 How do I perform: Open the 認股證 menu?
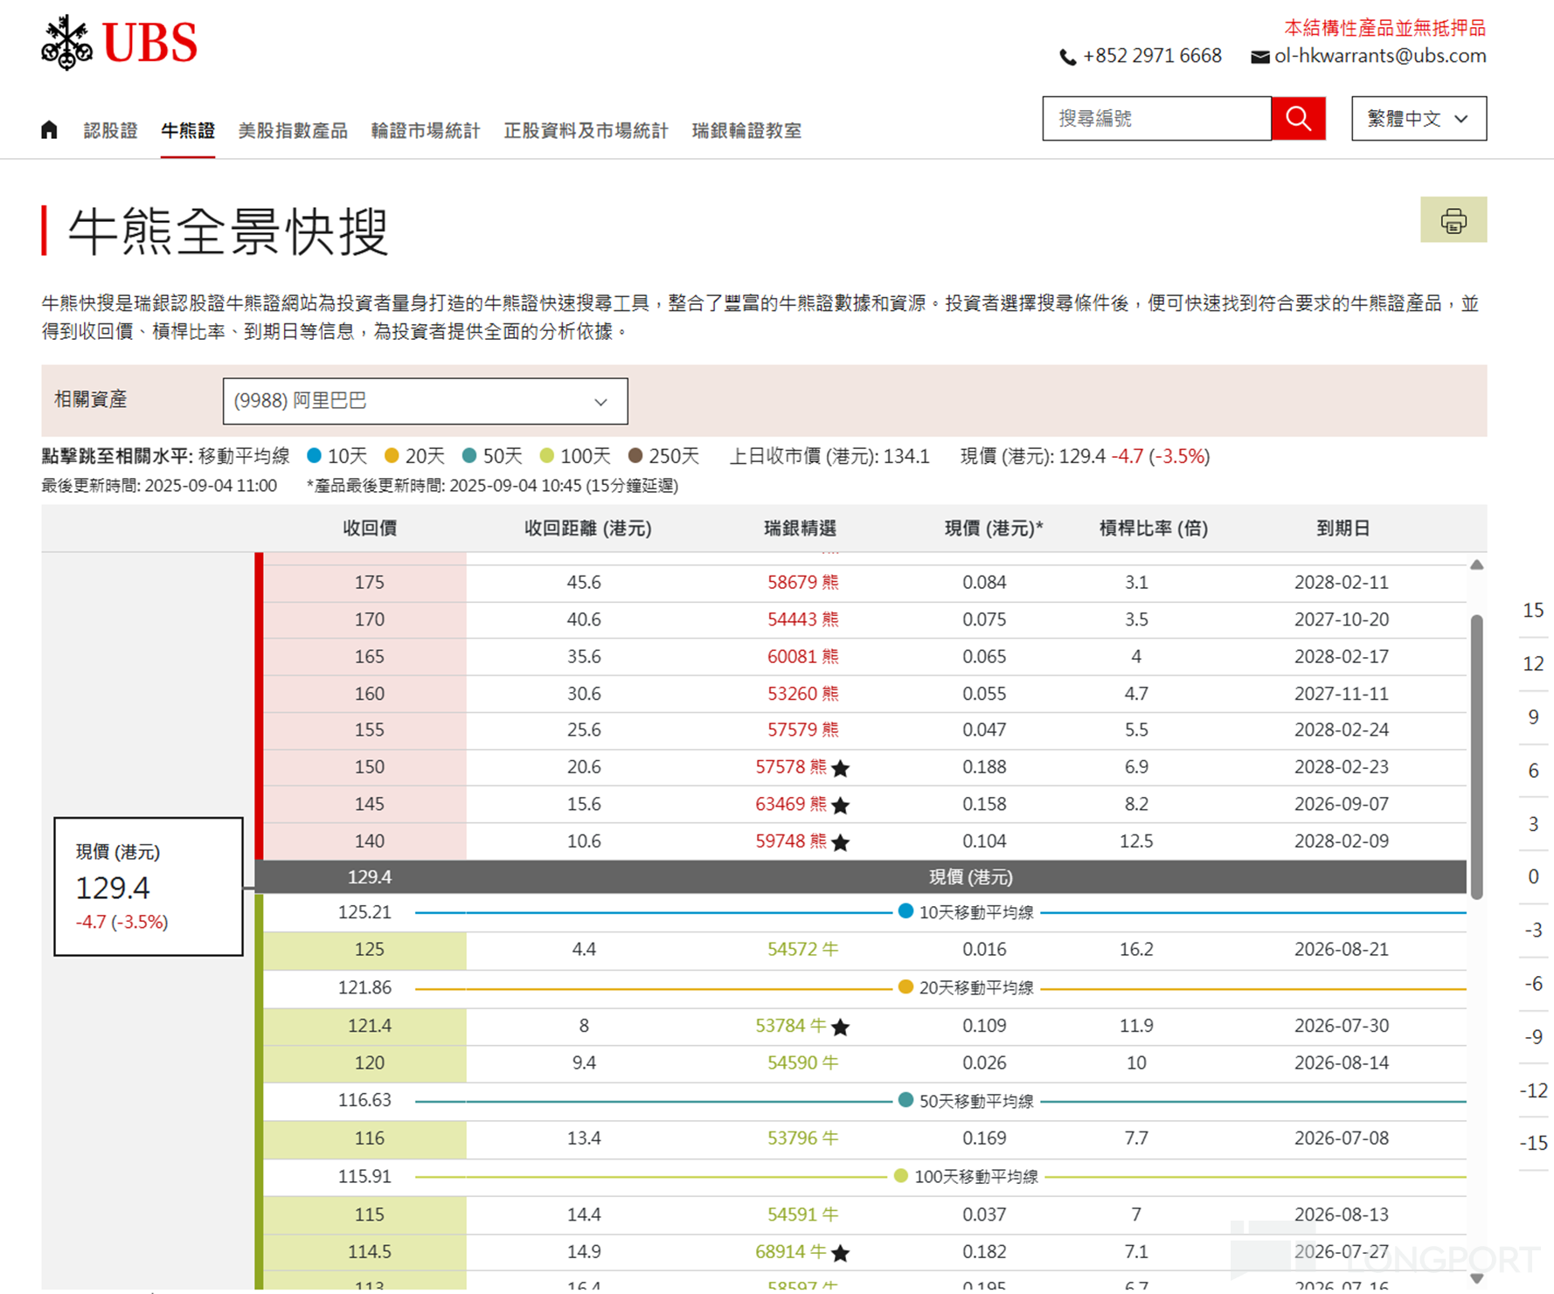pyautogui.click(x=110, y=130)
